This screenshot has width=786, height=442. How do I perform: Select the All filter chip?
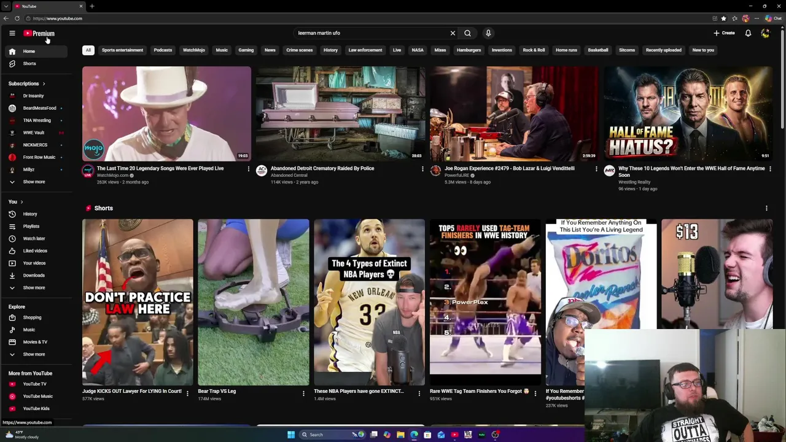point(88,50)
